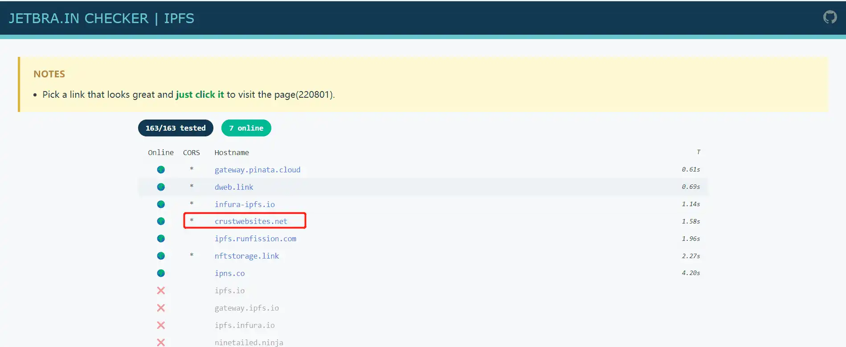Click the 1.14s response time
Viewport: 846px width, 347px height.
pyautogui.click(x=691, y=204)
